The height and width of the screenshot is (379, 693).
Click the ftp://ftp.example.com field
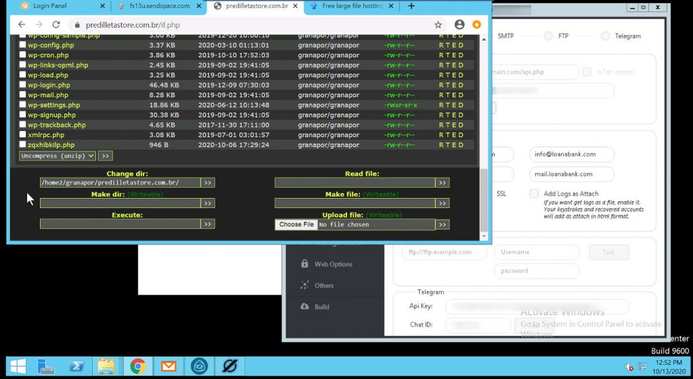click(x=444, y=252)
